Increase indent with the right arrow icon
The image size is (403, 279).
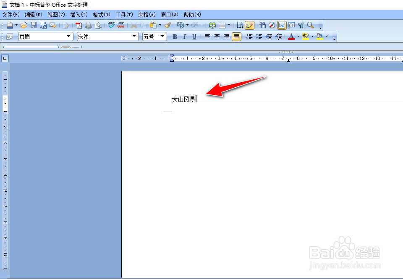278,37
